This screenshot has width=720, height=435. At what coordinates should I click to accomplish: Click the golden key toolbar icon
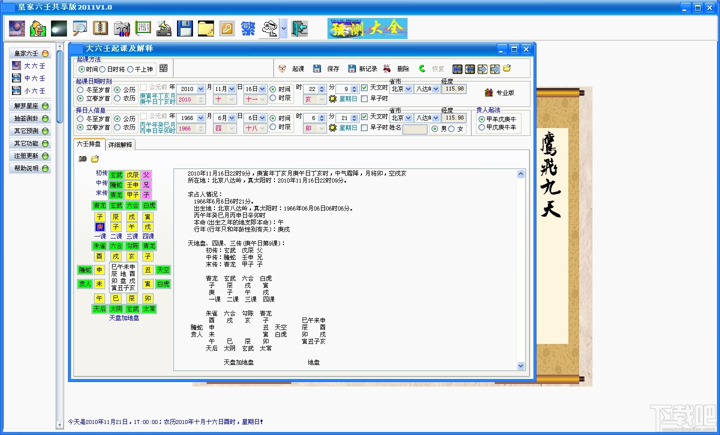click(227, 28)
